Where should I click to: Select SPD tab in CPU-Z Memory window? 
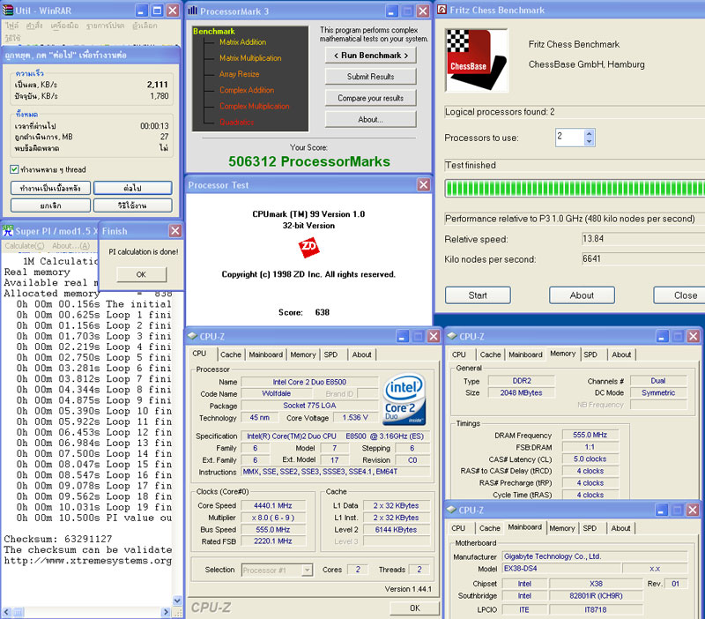590,354
